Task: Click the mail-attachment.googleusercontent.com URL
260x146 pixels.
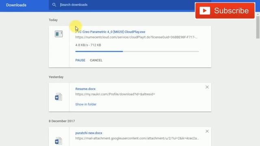Action: (x=137, y=138)
